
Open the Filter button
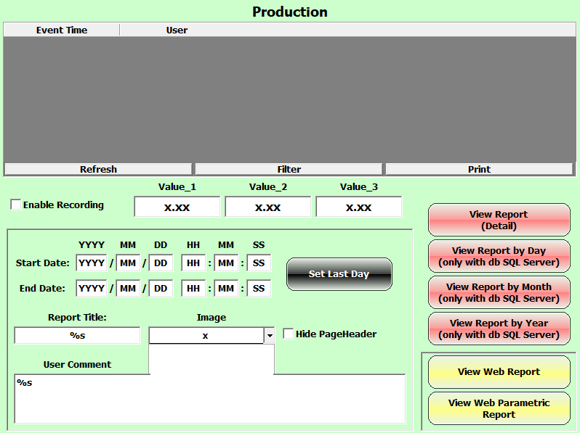pos(289,169)
